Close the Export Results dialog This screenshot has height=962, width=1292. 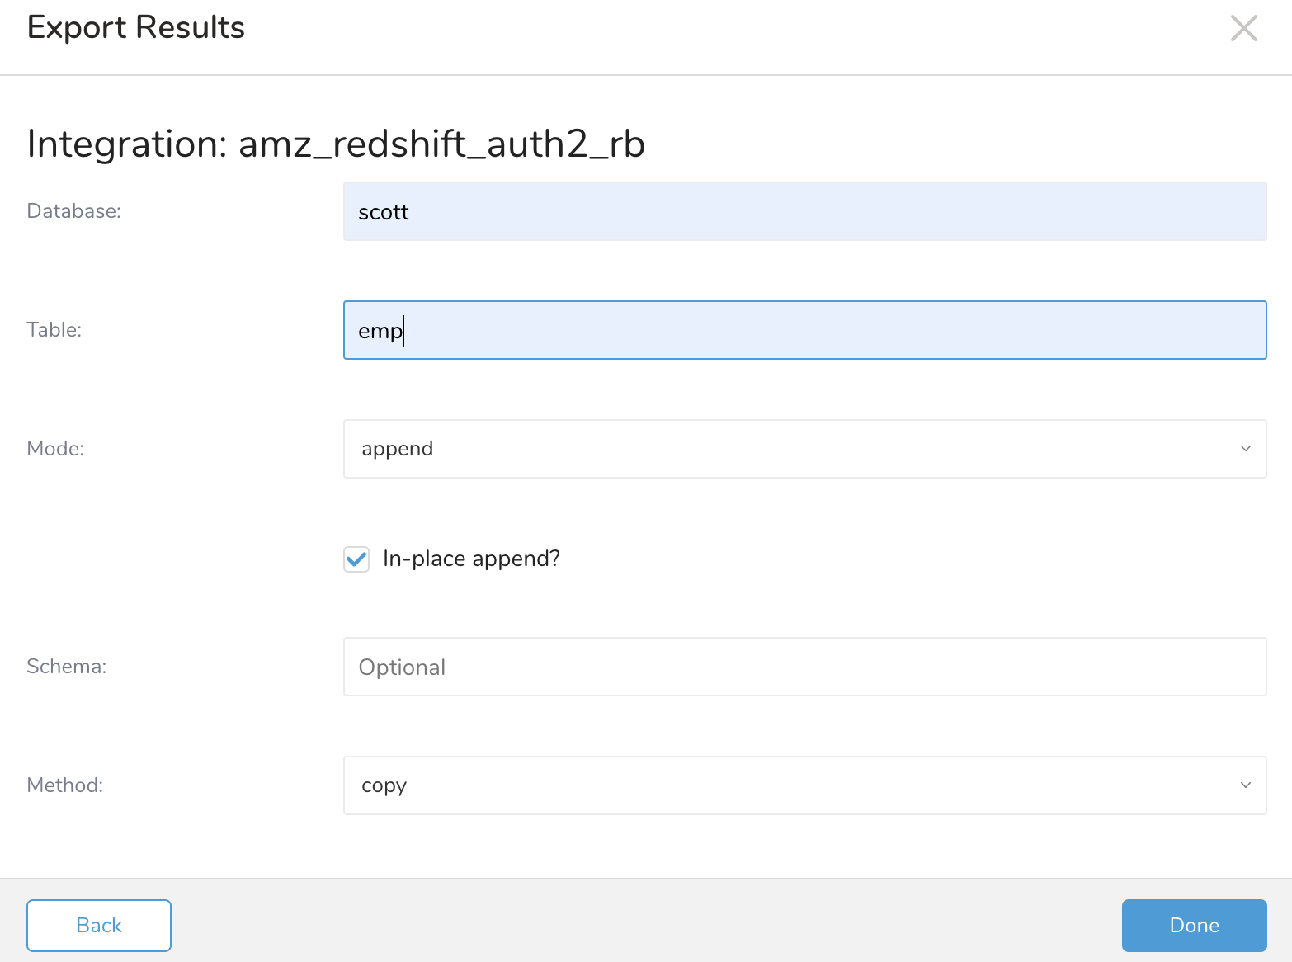click(x=1243, y=28)
